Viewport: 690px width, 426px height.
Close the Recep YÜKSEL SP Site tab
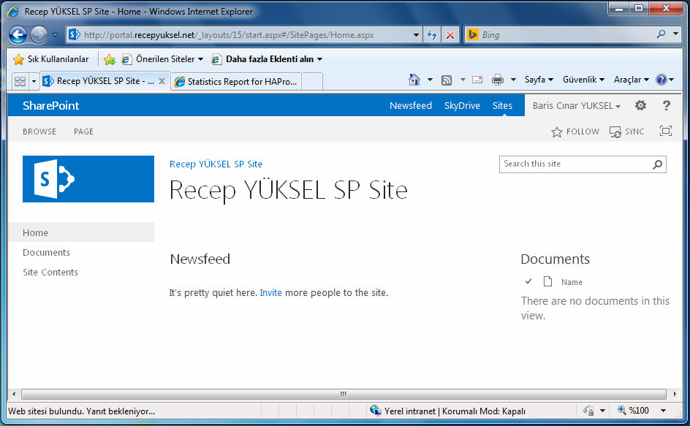162,81
